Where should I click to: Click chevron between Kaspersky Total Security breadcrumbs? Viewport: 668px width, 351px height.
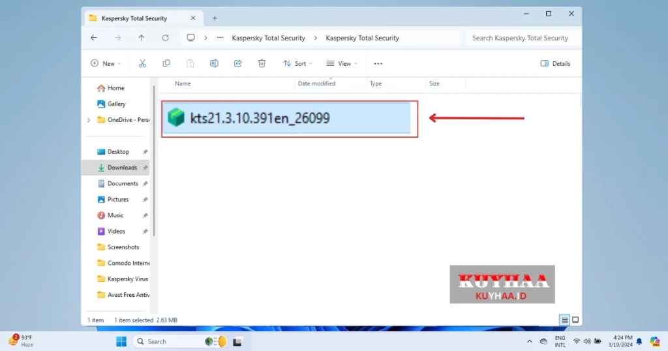(x=315, y=38)
